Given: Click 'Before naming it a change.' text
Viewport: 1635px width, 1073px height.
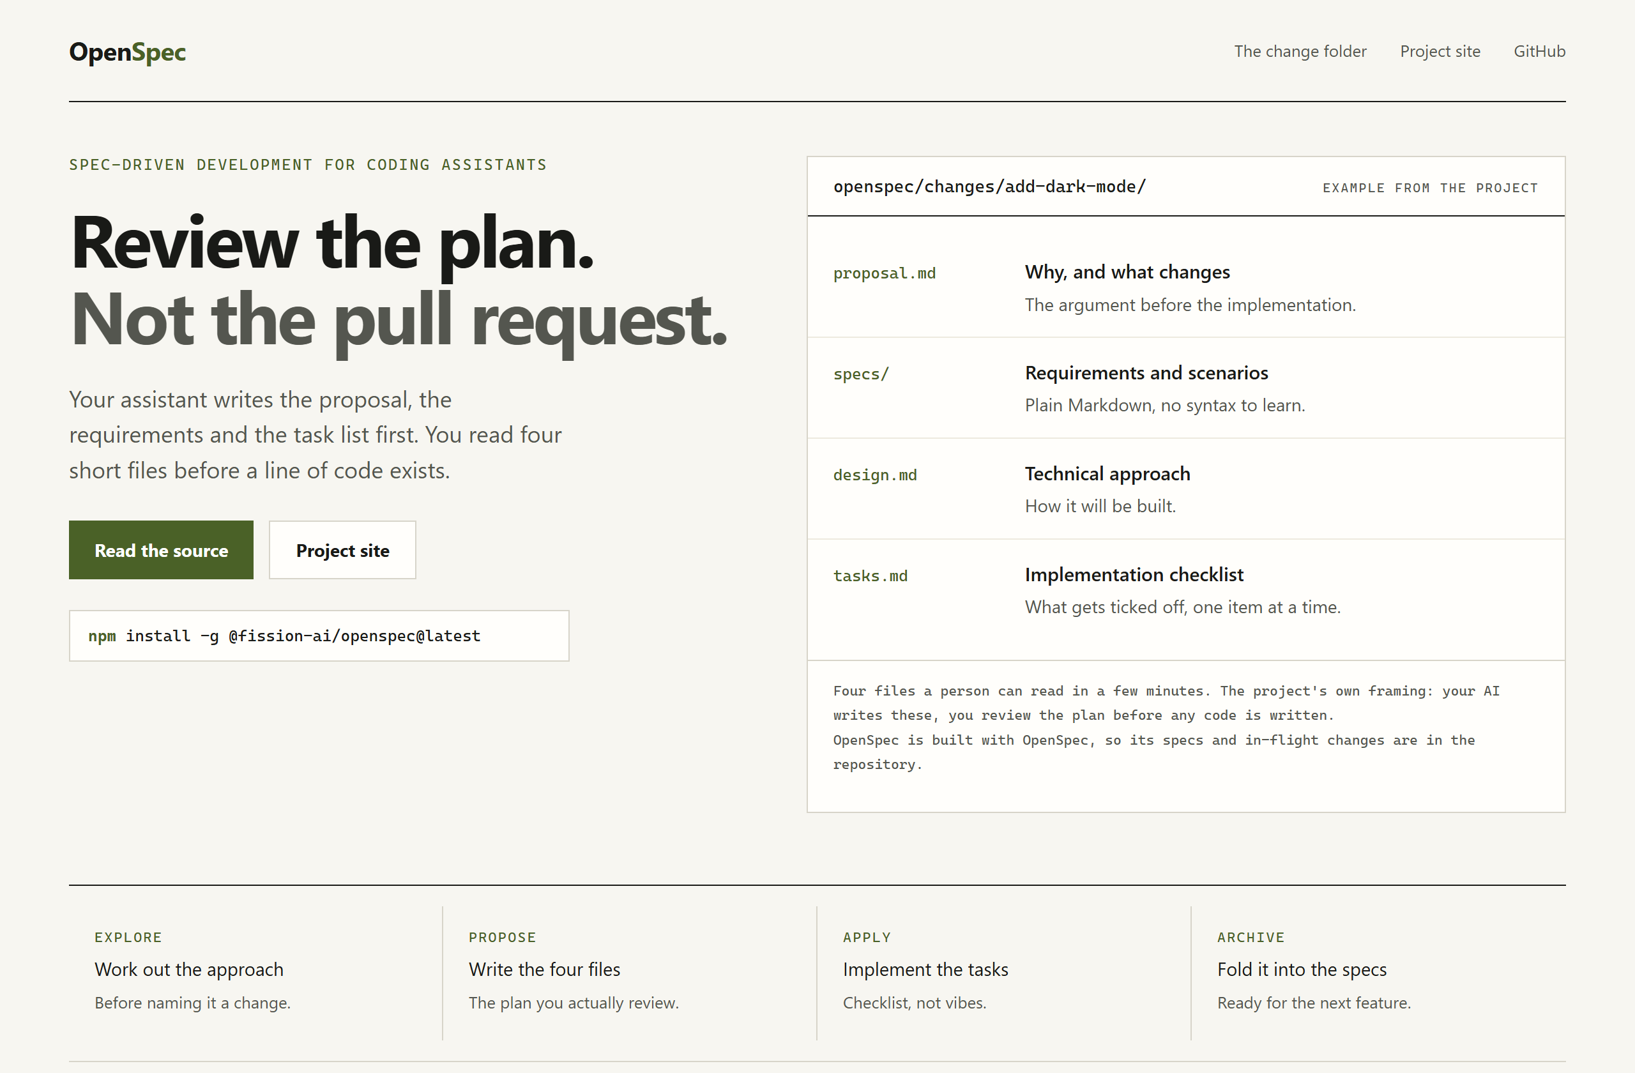Looking at the screenshot, I should click(x=192, y=1003).
